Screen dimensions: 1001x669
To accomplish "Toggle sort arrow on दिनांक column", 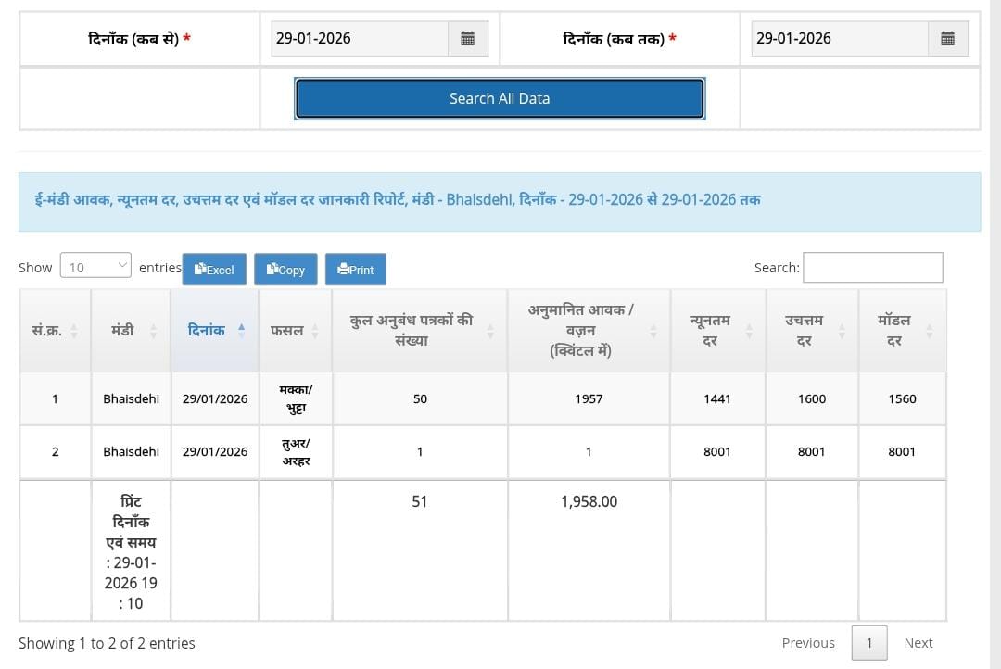I will click(x=241, y=329).
